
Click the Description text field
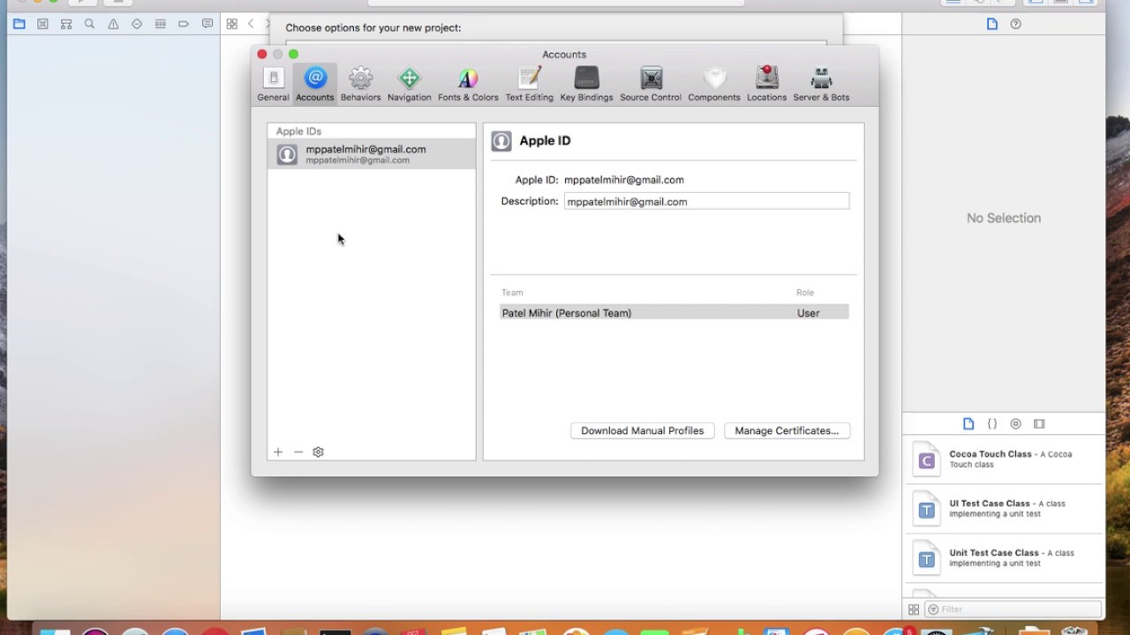click(x=706, y=201)
